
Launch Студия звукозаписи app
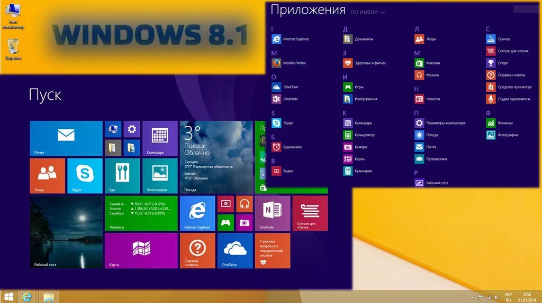pos(508,99)
